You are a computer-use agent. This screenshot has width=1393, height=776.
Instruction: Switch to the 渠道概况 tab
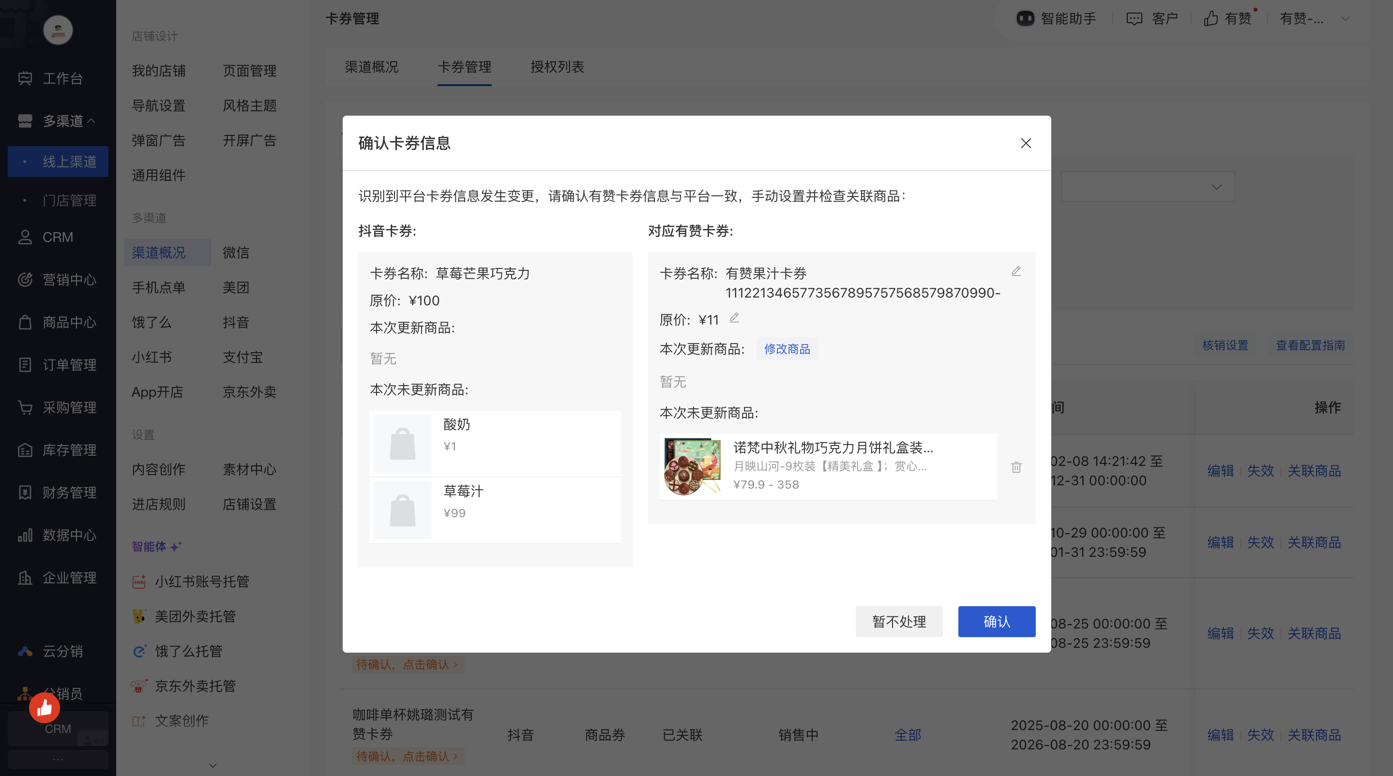(372, 67)
